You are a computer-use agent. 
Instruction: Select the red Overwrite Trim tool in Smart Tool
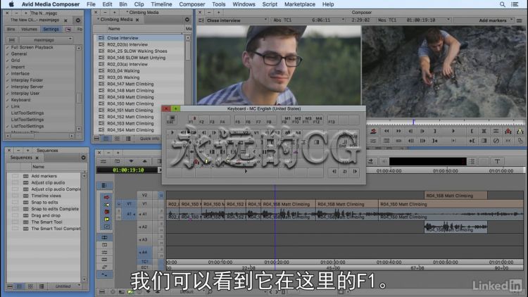[106, 212]
